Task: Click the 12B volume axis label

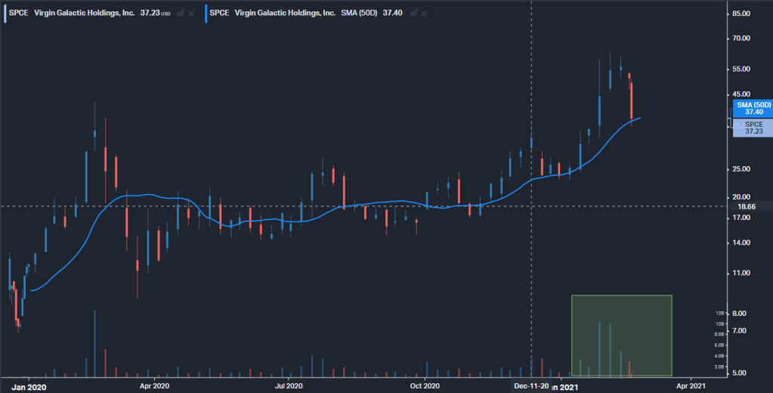Action: pos(718,314)
